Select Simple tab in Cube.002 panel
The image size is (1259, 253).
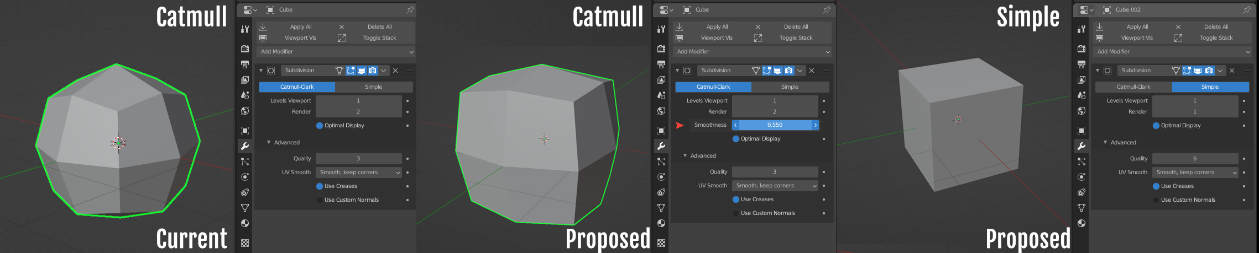(1210, 87)
